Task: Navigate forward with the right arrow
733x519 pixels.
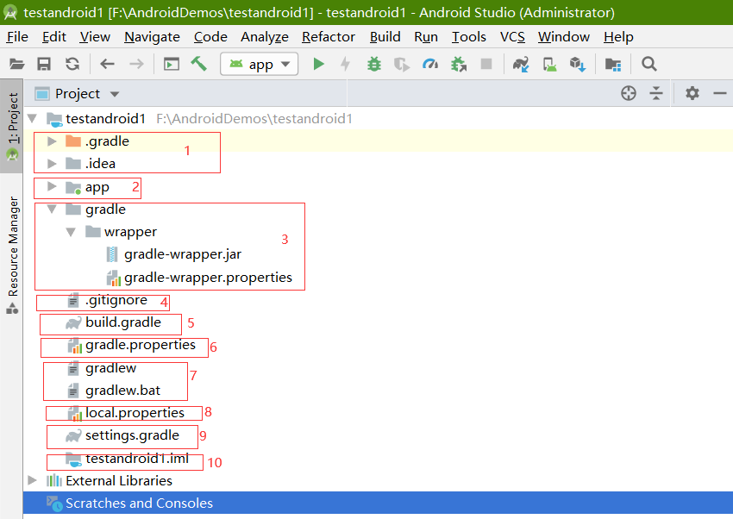Action: pos(136,64)
